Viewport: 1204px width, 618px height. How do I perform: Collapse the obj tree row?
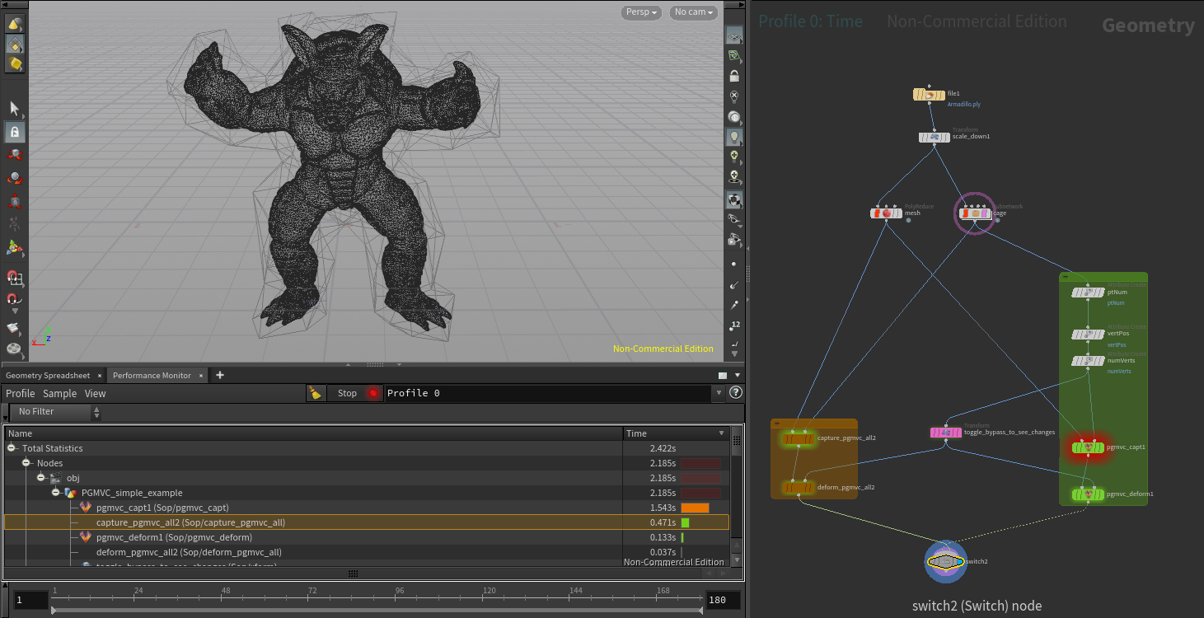tap(41, 478)
